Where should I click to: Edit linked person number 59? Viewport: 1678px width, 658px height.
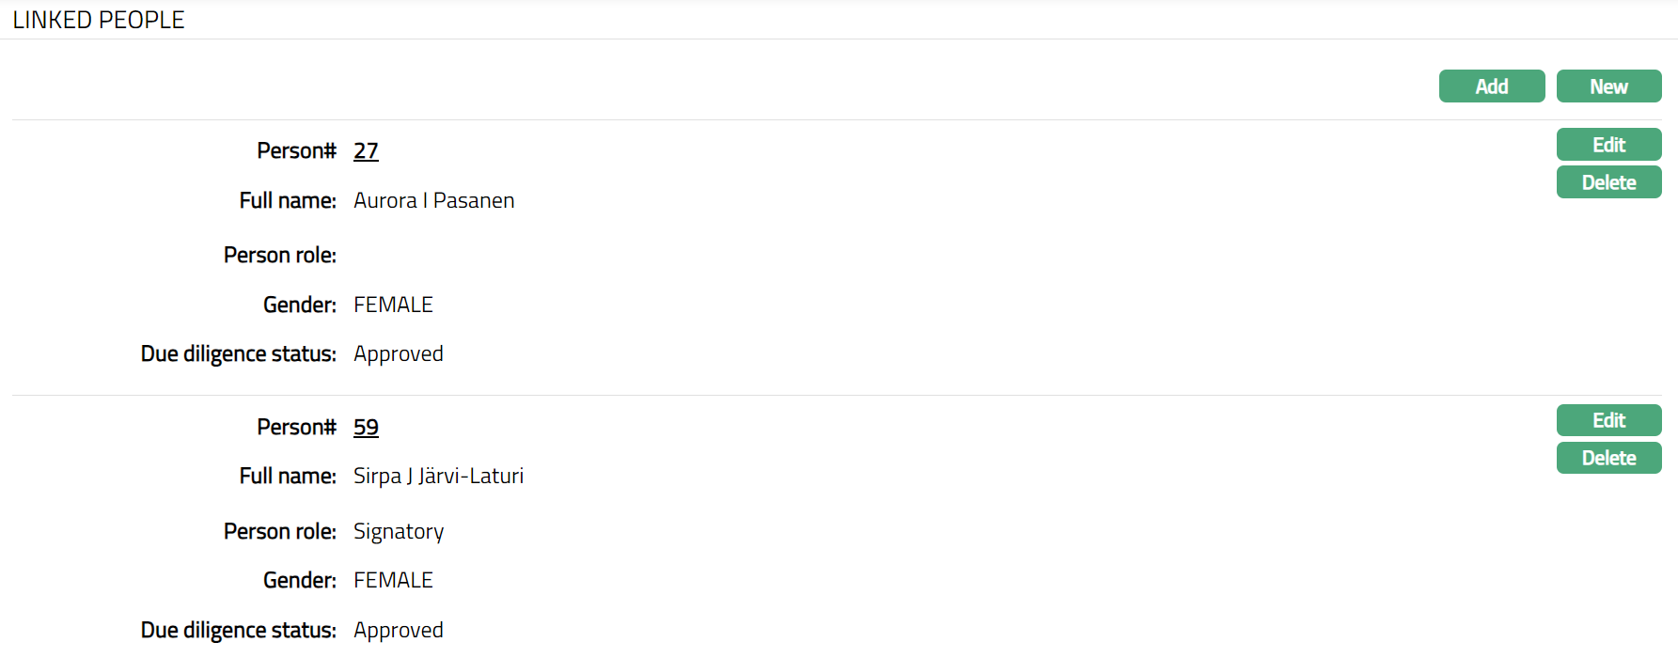click(x=1608, y=420)
